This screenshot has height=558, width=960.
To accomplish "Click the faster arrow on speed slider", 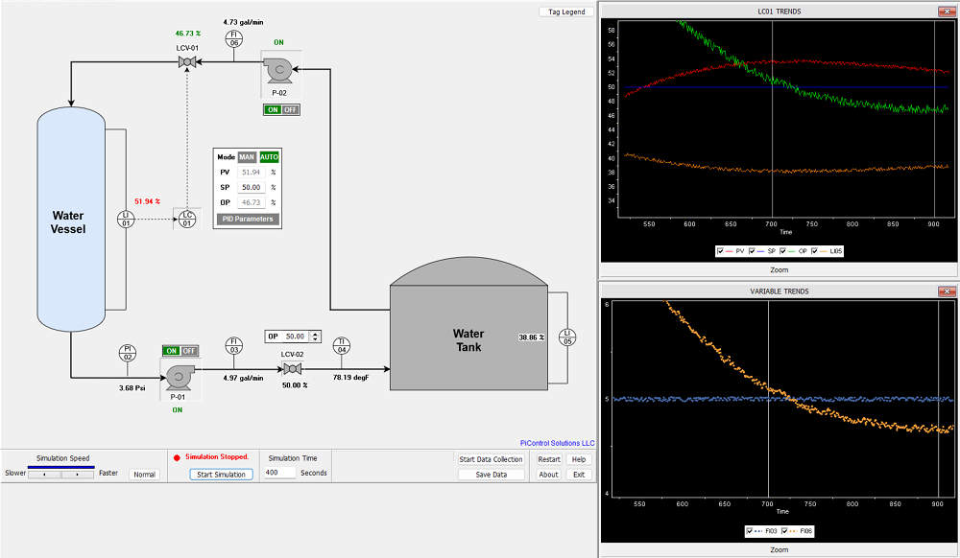I will click(x=78, y=475).
